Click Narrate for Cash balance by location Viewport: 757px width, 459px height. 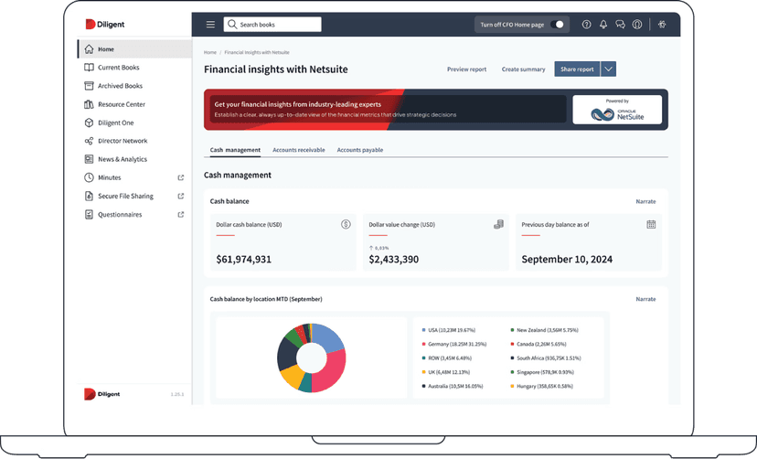click(x=646, y=299)
